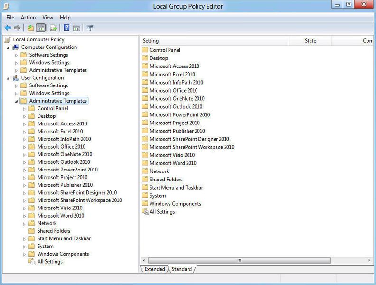Click the scroll left arrow of horizontal scrollbar
This screenshot has width=376, height=285.
(x=144, y=260)
